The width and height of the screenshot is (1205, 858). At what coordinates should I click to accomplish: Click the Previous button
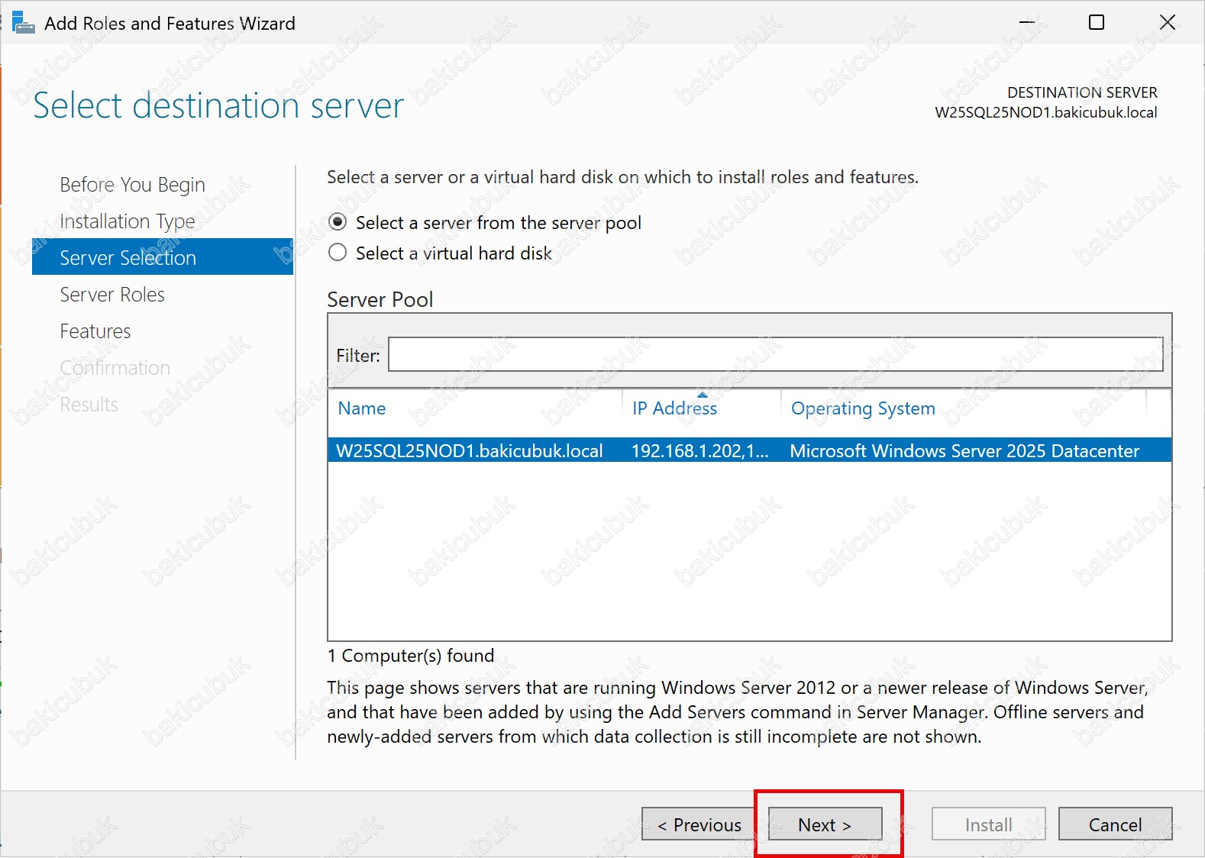tap(699, 824)
